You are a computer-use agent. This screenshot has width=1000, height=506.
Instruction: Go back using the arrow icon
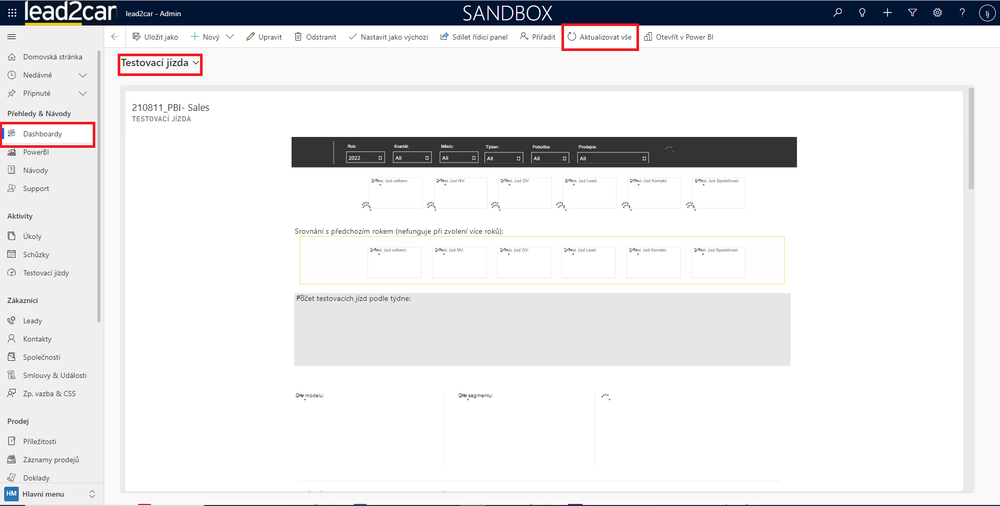(x=115, y=37)
